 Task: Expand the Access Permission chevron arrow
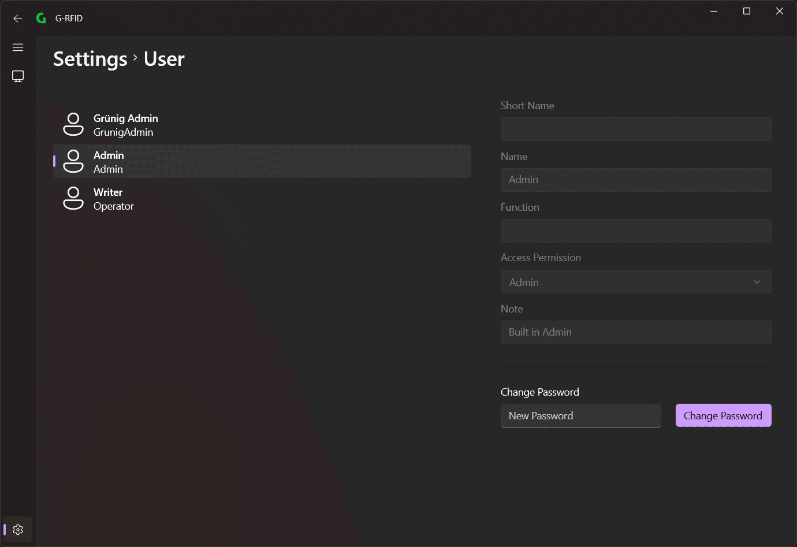pyautogui.click(x=757, y=282)
